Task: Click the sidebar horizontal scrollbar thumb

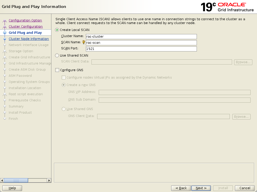Action: coord(16,180)
